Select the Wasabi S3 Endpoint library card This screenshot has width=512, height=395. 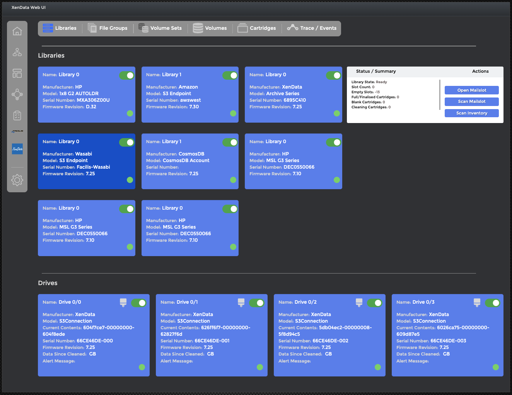click(87, 161)
